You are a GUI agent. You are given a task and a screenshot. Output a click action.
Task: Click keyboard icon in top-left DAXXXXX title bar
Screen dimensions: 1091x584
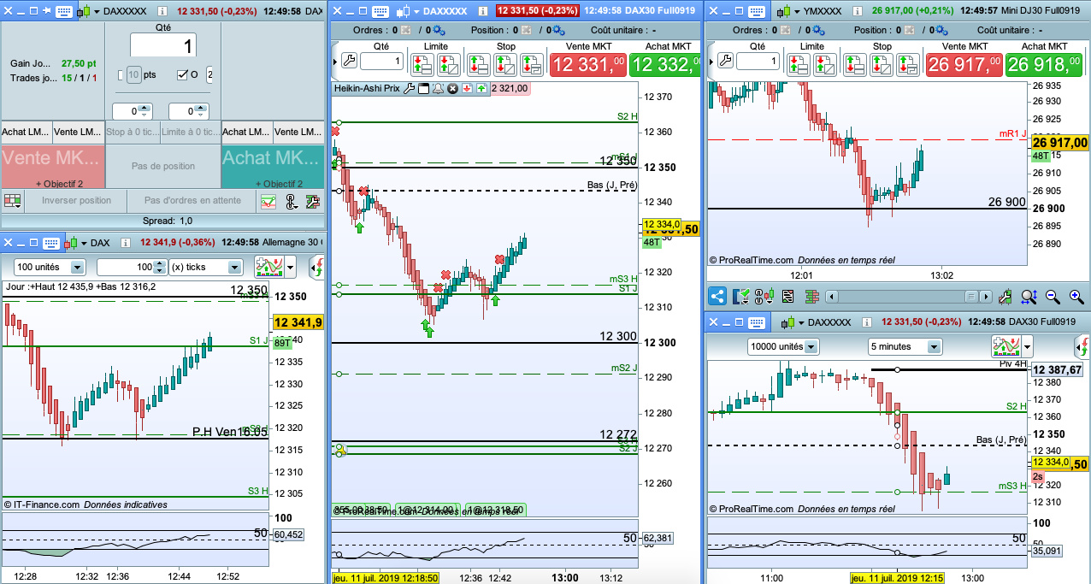click(x=63, y=11)
